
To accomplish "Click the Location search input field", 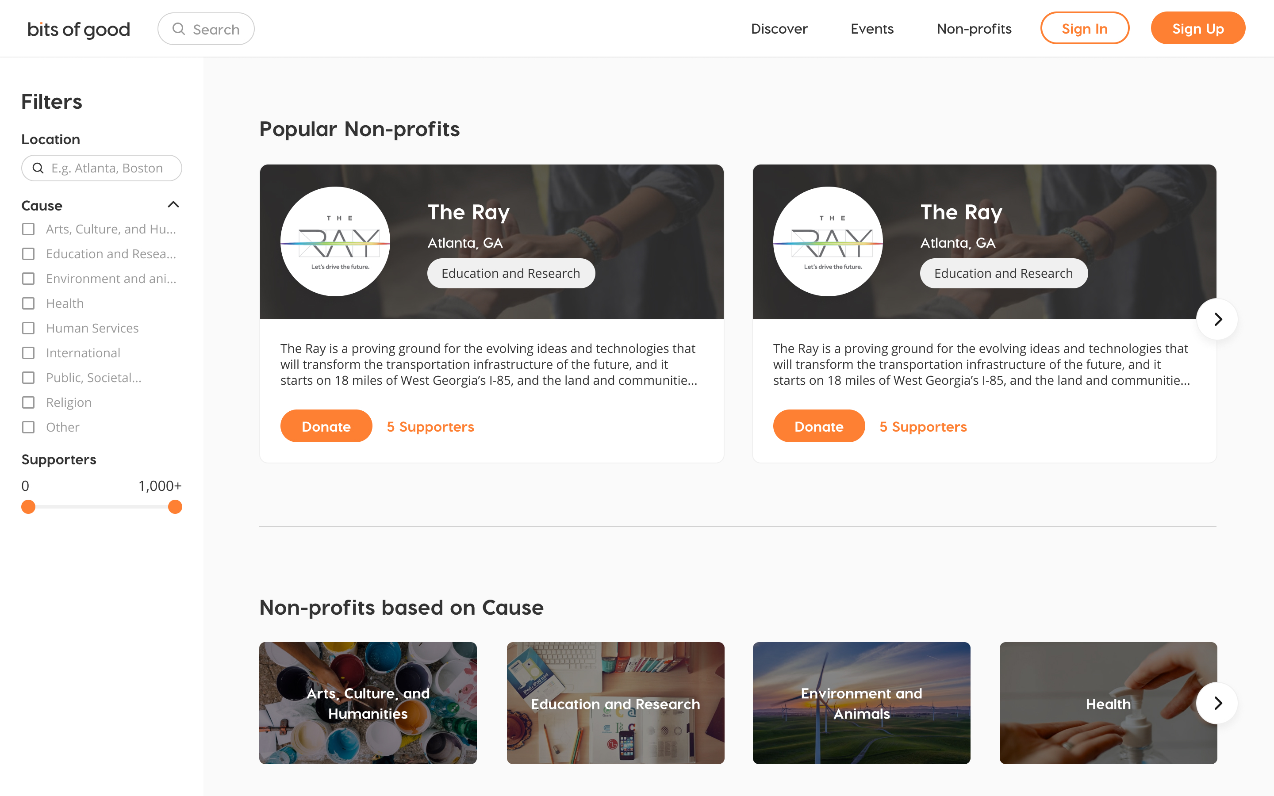I will click(101, 167).
